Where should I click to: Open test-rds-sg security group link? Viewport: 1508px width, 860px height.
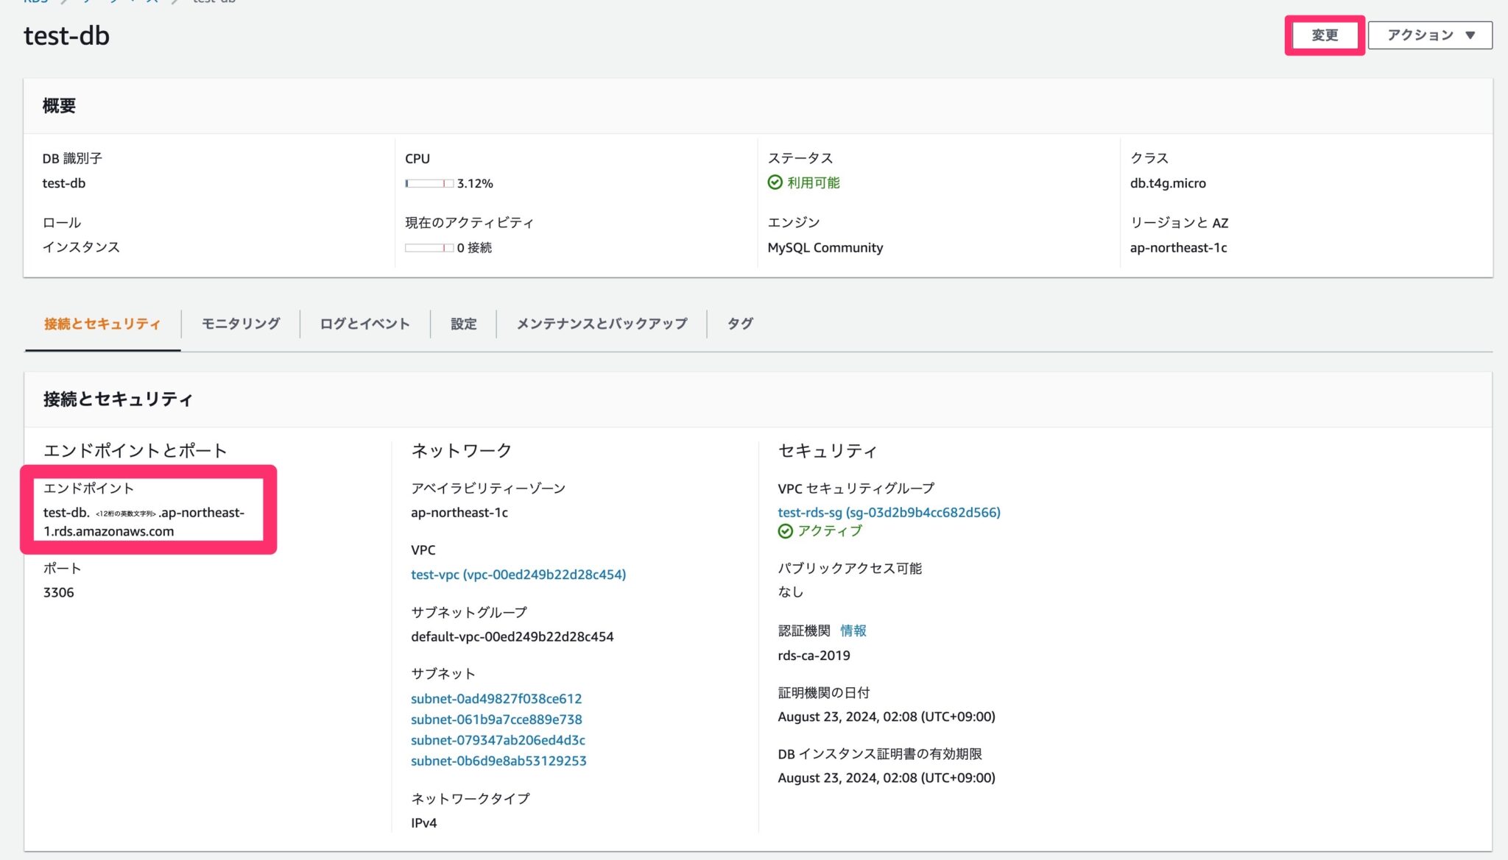coord(889,512)
